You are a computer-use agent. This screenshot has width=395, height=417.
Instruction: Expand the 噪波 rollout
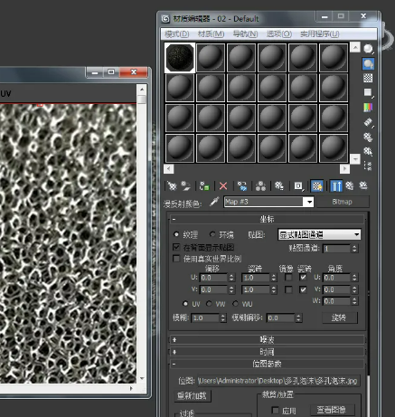[267, 340]
